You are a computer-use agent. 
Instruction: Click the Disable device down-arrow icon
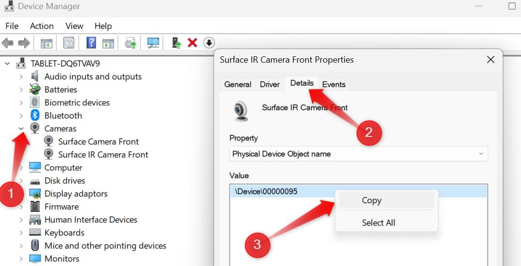click(x=209, y=43)
